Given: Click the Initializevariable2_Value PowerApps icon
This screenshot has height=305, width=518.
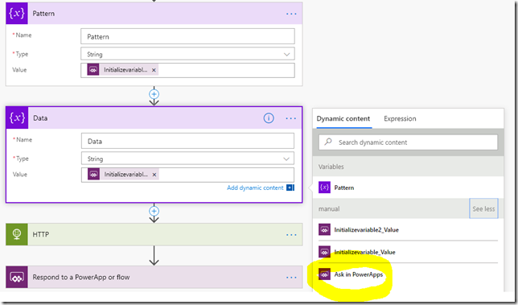Looking at the screenshot, I should point(324,229).
